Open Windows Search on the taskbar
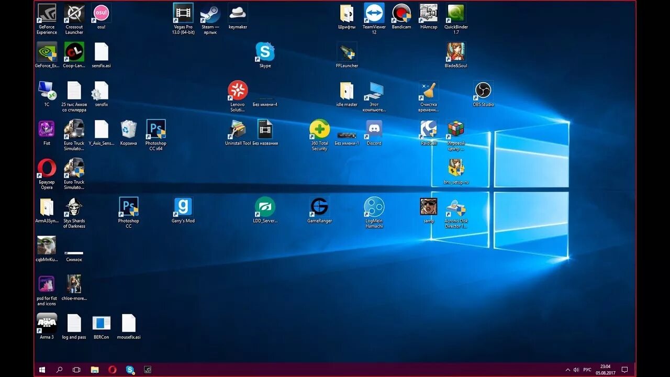Image resolution: width=670 pixels, height=377 pixels. click(x=59, y=369)
